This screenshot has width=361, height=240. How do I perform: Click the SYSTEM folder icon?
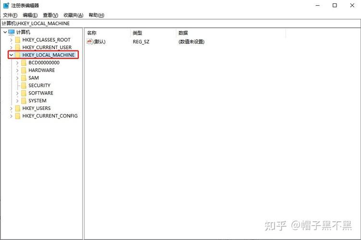(24, 101)
